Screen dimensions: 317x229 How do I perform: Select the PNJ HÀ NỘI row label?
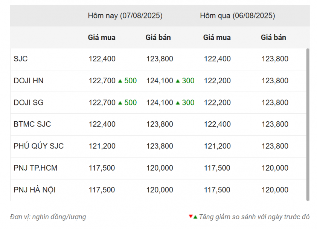tap(35, 190)
